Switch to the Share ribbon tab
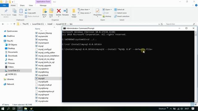 click(x=22, y=6)
